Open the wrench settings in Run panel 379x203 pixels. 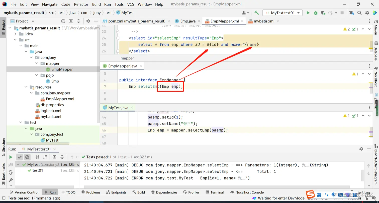[11, 180]
